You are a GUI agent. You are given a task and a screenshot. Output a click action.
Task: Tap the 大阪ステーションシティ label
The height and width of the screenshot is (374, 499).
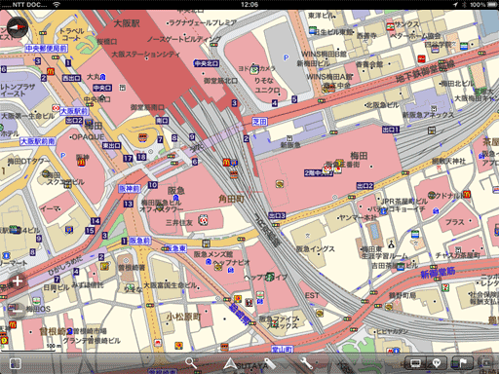click(146, 54)
